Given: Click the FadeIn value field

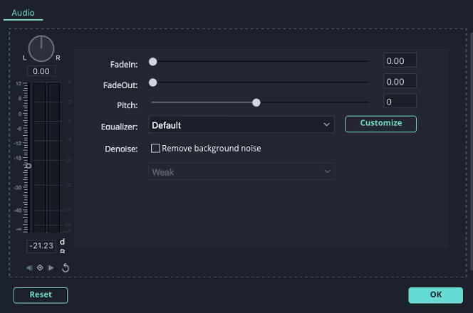Looking at the screenshot, I should click(x=400, y=61).
